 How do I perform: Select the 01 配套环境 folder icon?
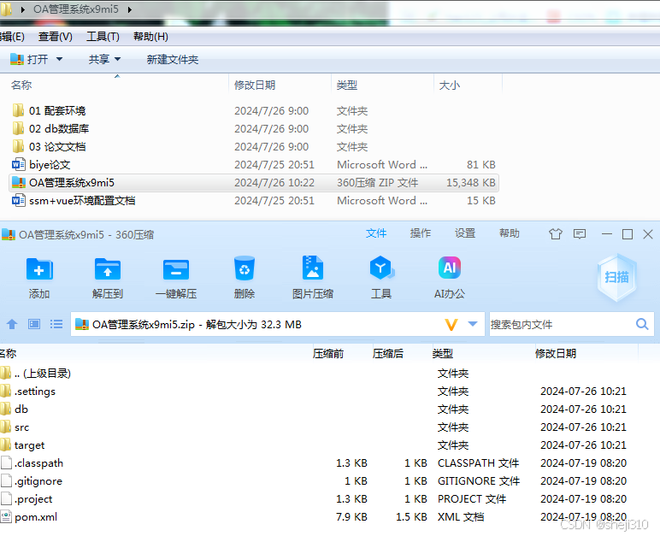[x=18, y=110]
